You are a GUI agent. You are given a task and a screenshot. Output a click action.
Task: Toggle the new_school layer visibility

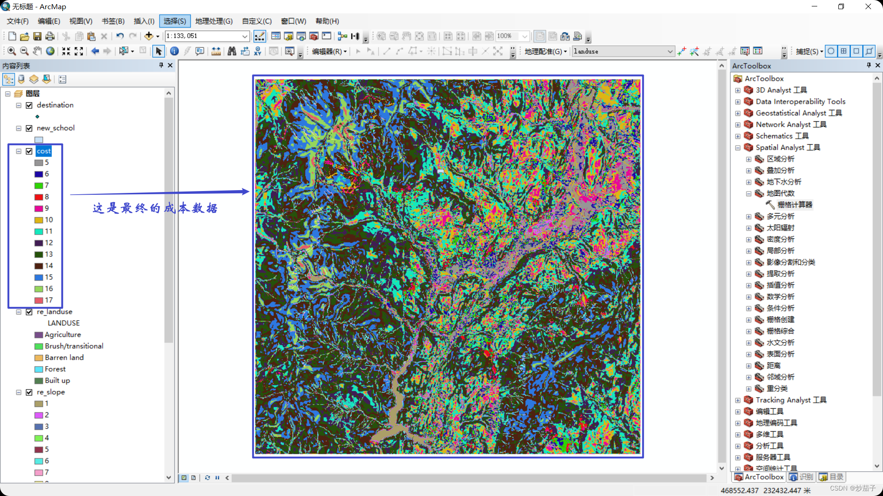click(29, 128)
